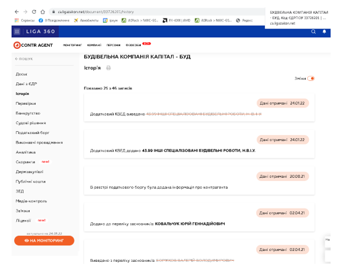Image resolution: width=338 pixels, height=276 pixels.
Task: Open Податковий борг sidebar item
Action: coord(31,133)
